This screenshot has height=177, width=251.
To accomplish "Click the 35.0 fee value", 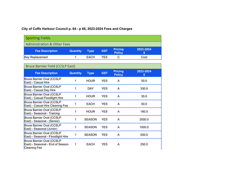I will (144, 96).
